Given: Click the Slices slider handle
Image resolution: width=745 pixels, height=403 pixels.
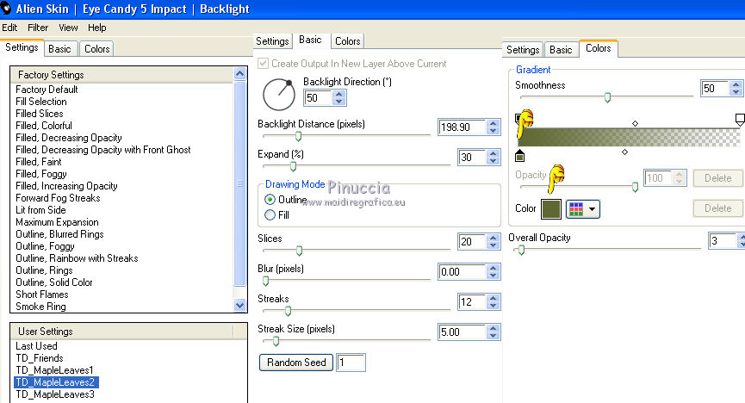Looking at the screenshot, I should (x=300, y=250).
